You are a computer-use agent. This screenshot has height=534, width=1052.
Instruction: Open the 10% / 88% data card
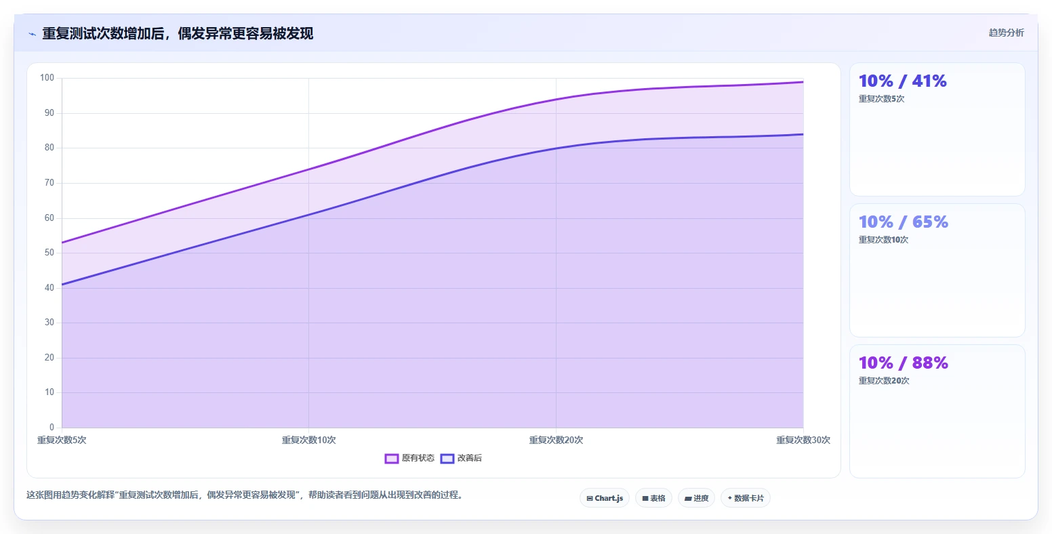coord(937,411)
